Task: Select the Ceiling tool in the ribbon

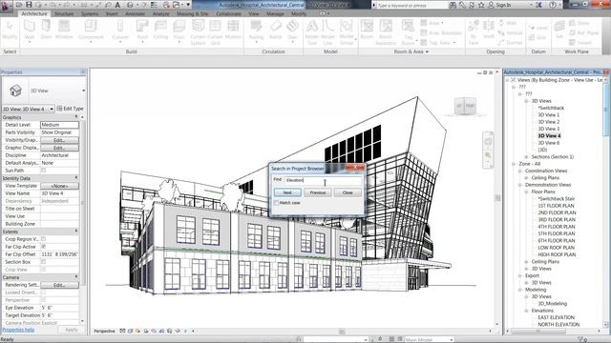Action: coord(160,30)
